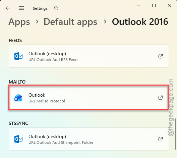Open external link icon for RSS Feed
The height and width of the screenshot is (158, 177).
click(x=161, y=56)
